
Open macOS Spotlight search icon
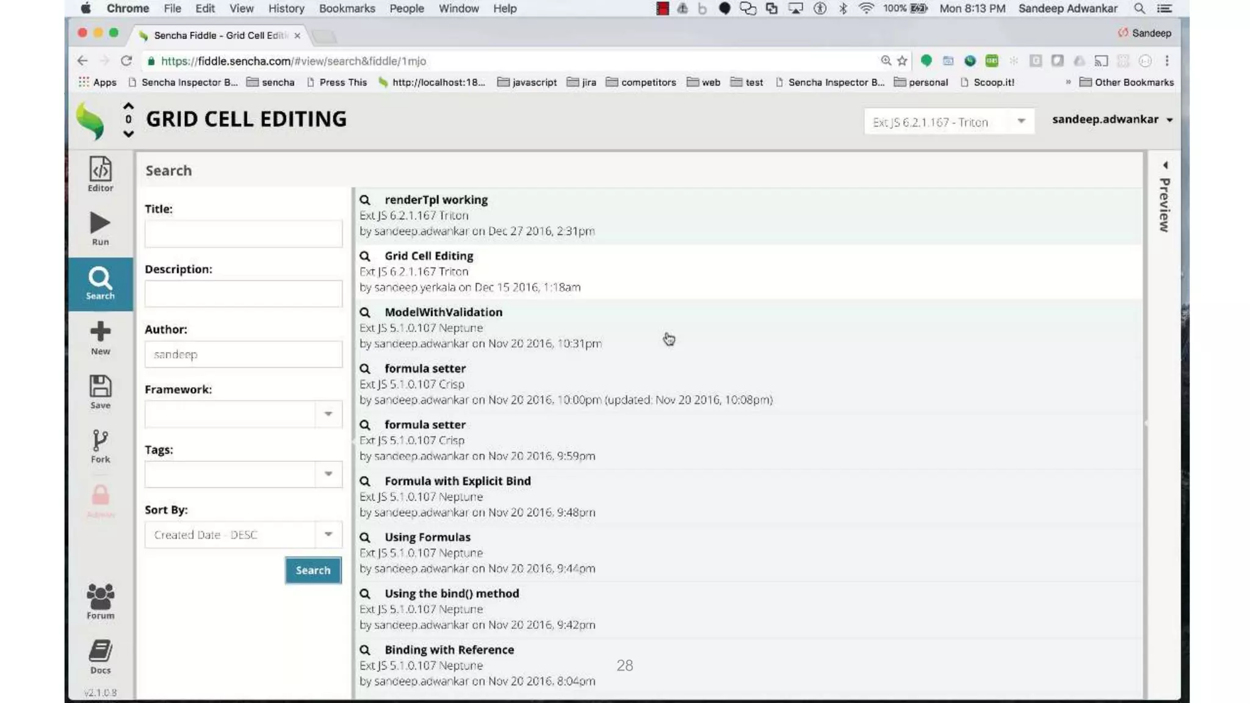pos(1139,9)
